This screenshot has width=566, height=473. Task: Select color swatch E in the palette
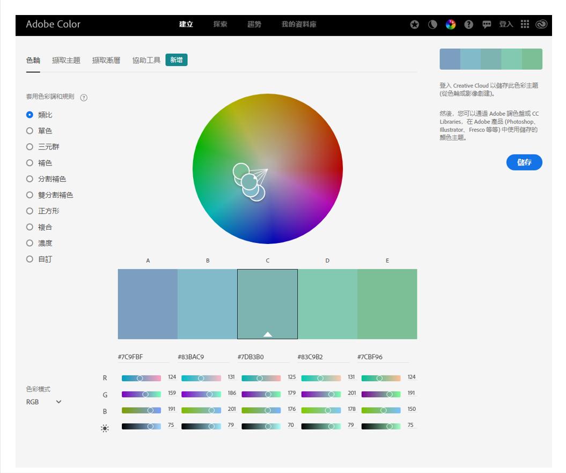pyautogui.click(x=387, y=304)
